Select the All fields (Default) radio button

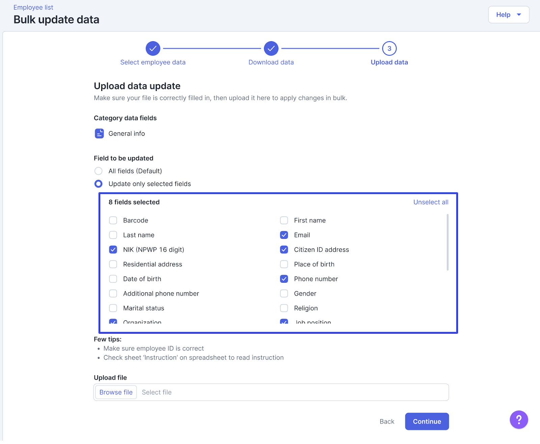tap(98, 171)
